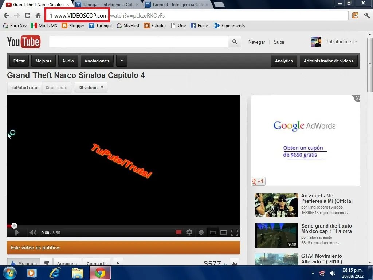Click the browser address bar

197,16
